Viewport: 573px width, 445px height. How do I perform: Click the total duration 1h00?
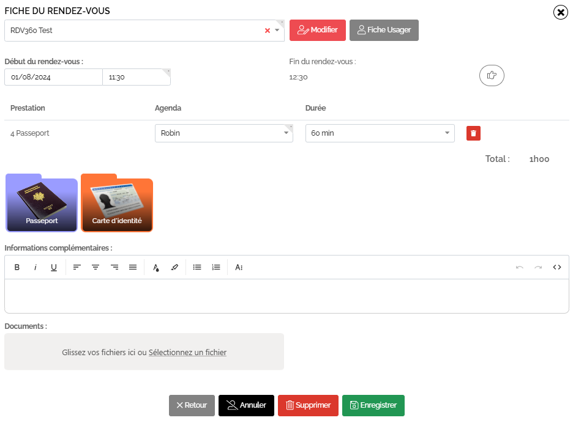coord(539,159)
